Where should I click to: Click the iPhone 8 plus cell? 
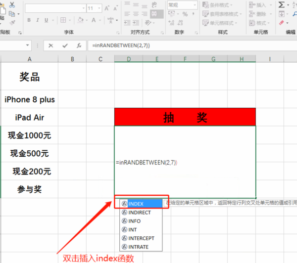click(x=30, y=99)
